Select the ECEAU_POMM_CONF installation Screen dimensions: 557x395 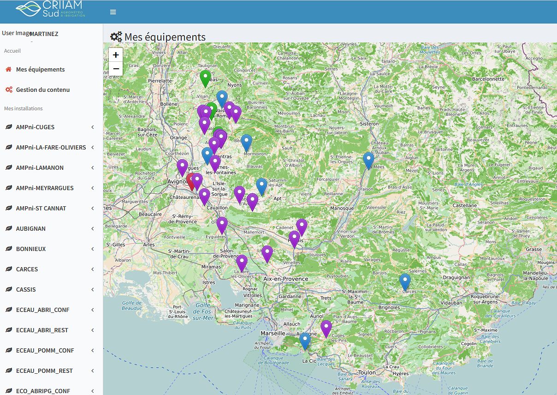pyautogui.click(x=45, y=351)
